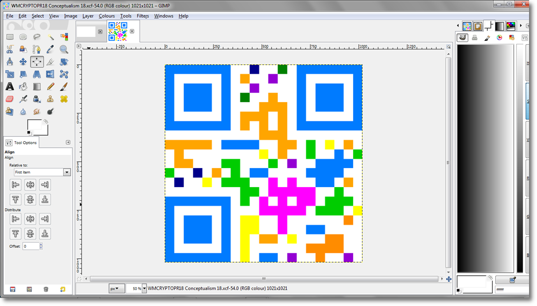Select the Cage Transform tool
This screenshot has width=537, height=306.
coord(64,74)
